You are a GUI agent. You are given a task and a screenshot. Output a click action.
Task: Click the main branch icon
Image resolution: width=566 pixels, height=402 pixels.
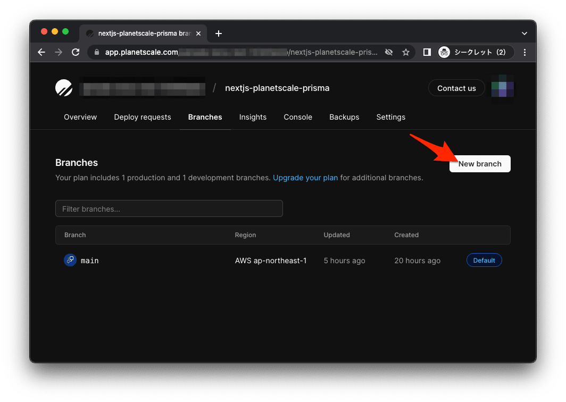70,260
